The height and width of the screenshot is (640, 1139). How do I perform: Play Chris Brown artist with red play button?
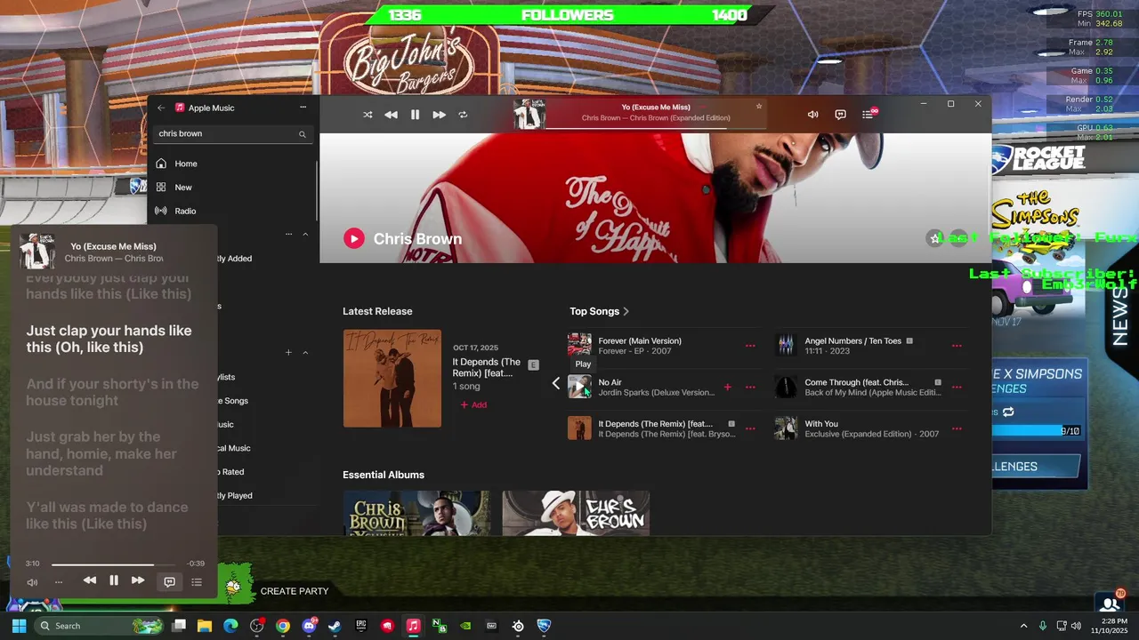pyautogui.click(x=354, y=238)
